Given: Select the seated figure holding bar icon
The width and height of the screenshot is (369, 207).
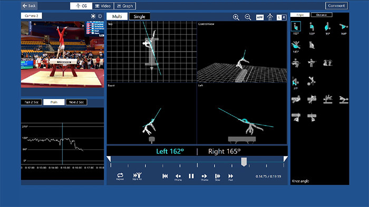Looking at the screenshot, I should 296,63.
